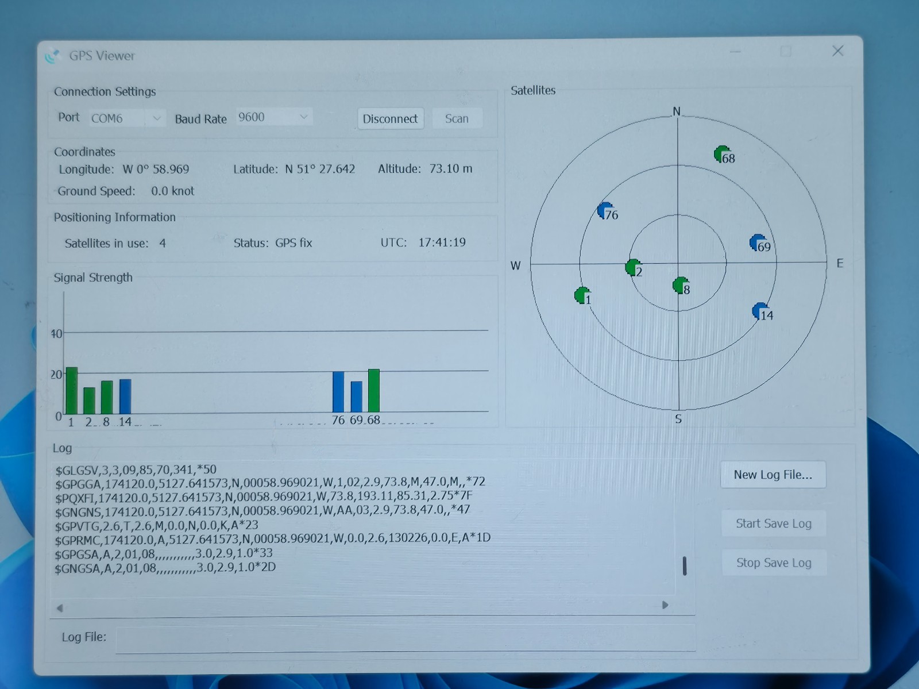Click the log's right scroll arrow
The width and height of the screenshot is (919, 689).
click(665, 605)
